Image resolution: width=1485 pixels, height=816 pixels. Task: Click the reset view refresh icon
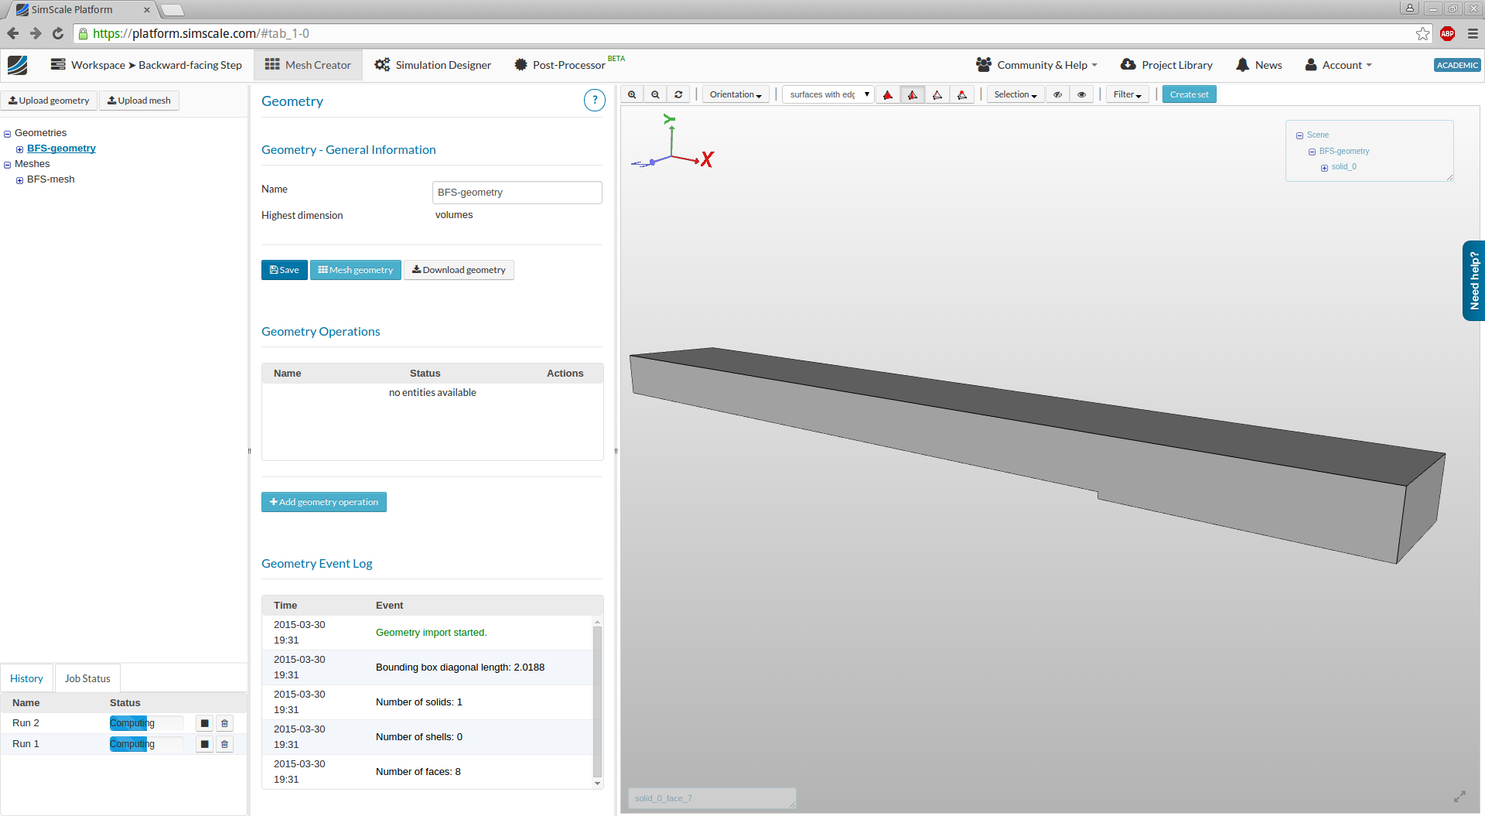point(678,94)
